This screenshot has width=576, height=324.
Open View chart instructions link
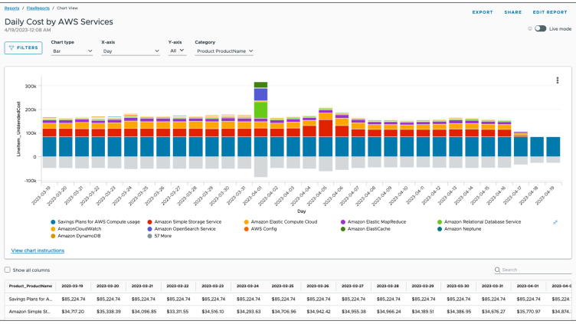[x=38, y=250]
